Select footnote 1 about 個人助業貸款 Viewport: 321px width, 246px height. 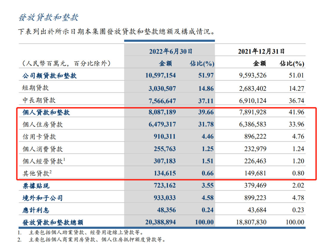(84, 233)
